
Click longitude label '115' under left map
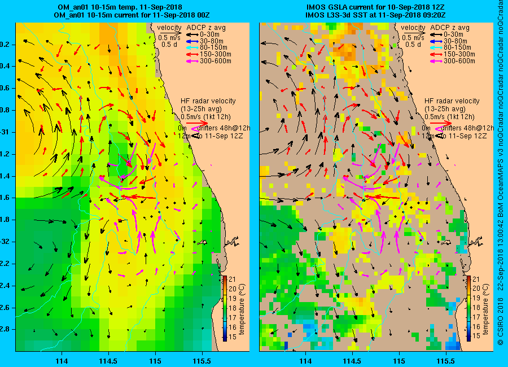point(155,361)
